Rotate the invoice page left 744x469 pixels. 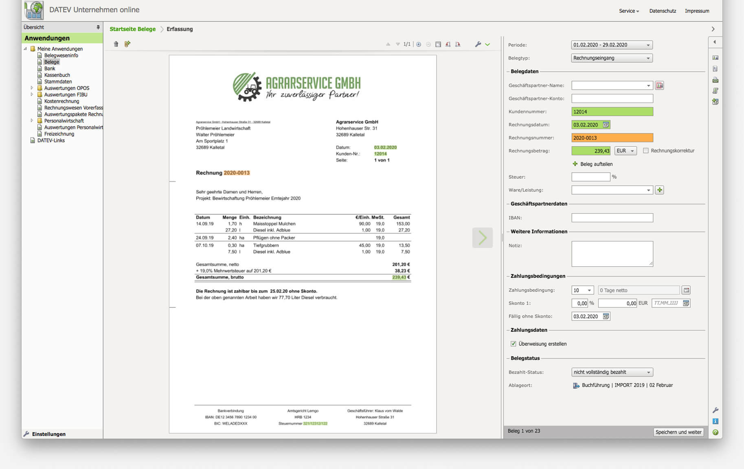[448, 44]
